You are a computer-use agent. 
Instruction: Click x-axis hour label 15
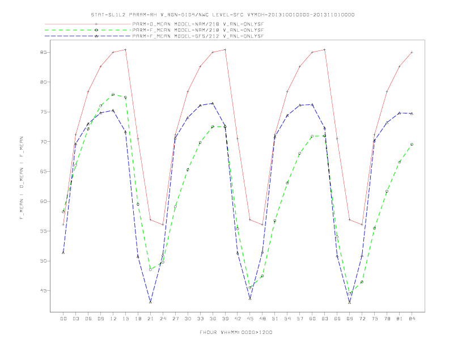pos(125,319)
